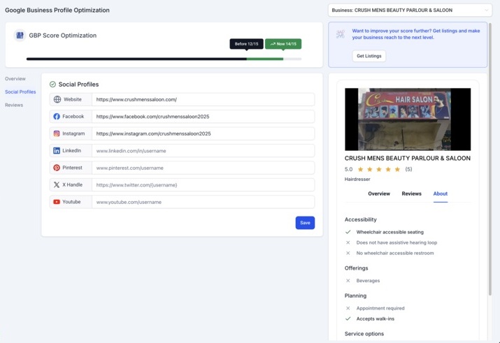The width and height of the screenshot is (500, 343).
Task: Click the Get Listings button
Action: (369, 56)
